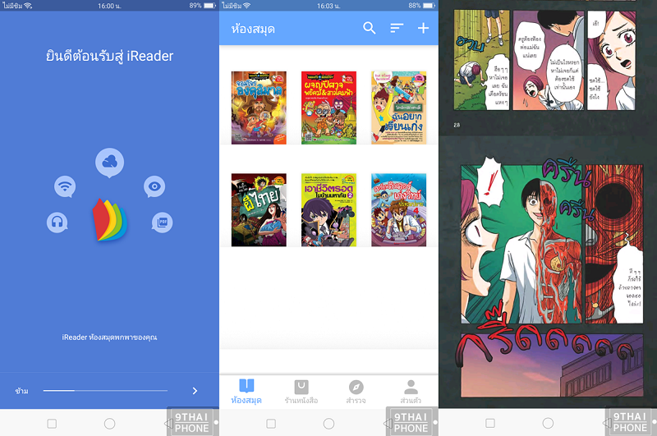The width and height of the screenshot is (657, 436).
Task: Open the sort filter icon
Action: click(x=397, y=29)
